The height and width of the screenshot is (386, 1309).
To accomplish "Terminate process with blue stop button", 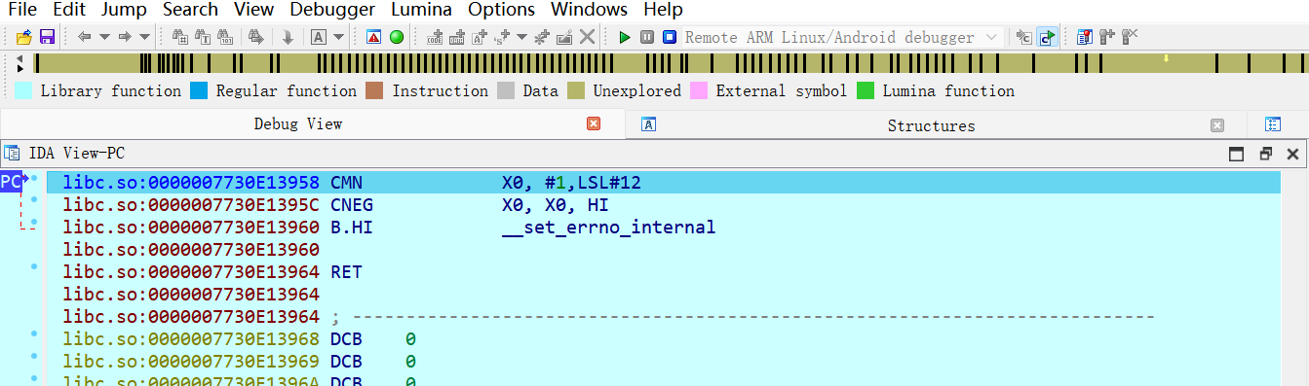I will pyautogui.click(x=670, y=37).
